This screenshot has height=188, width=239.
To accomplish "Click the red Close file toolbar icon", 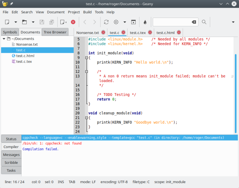I will click(73, 22).
